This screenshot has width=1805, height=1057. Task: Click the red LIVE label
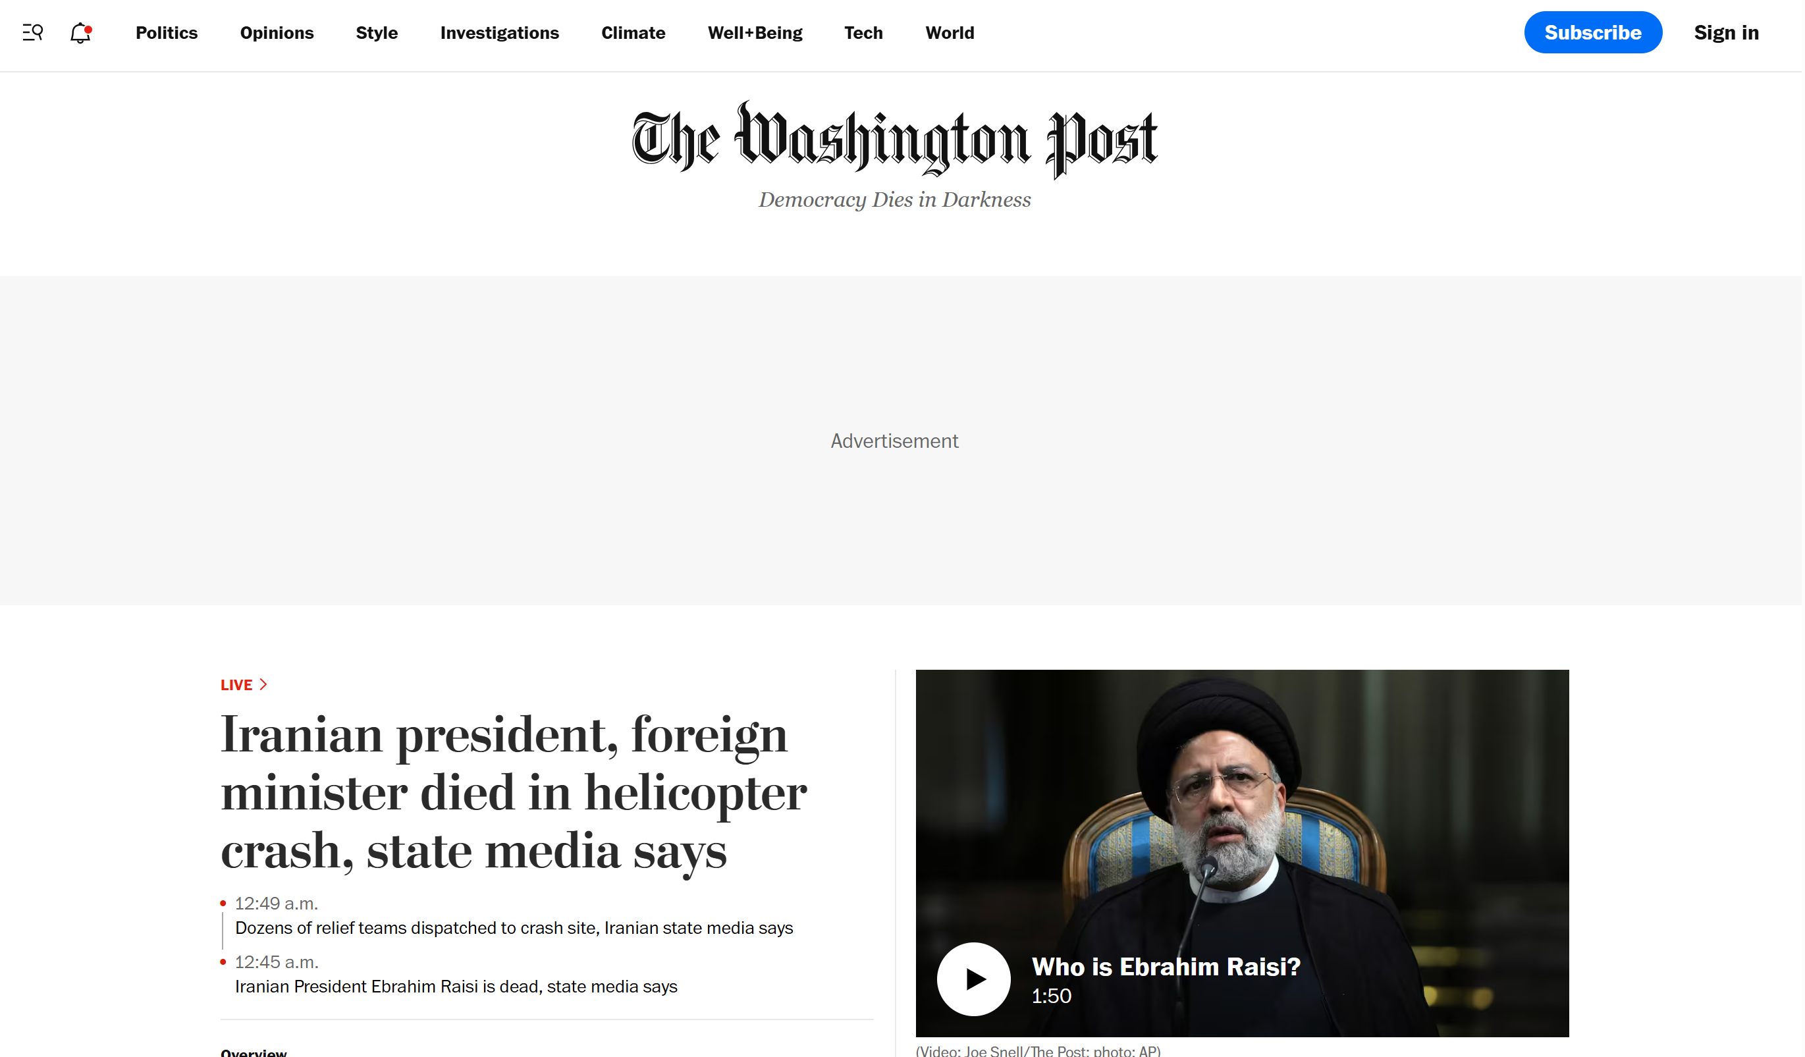point(236,686)
